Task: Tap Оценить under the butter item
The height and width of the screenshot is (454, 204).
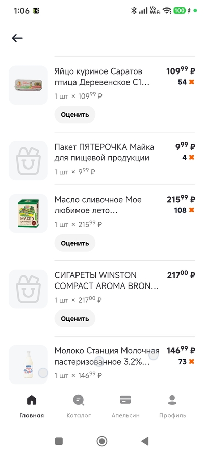Action: (x=75, y=243)
